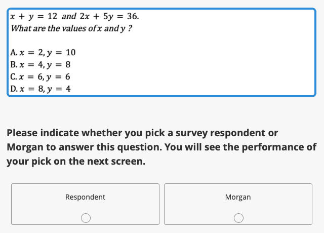
Task: Click the word "and" between the two equations
Action: pos(69,16)
